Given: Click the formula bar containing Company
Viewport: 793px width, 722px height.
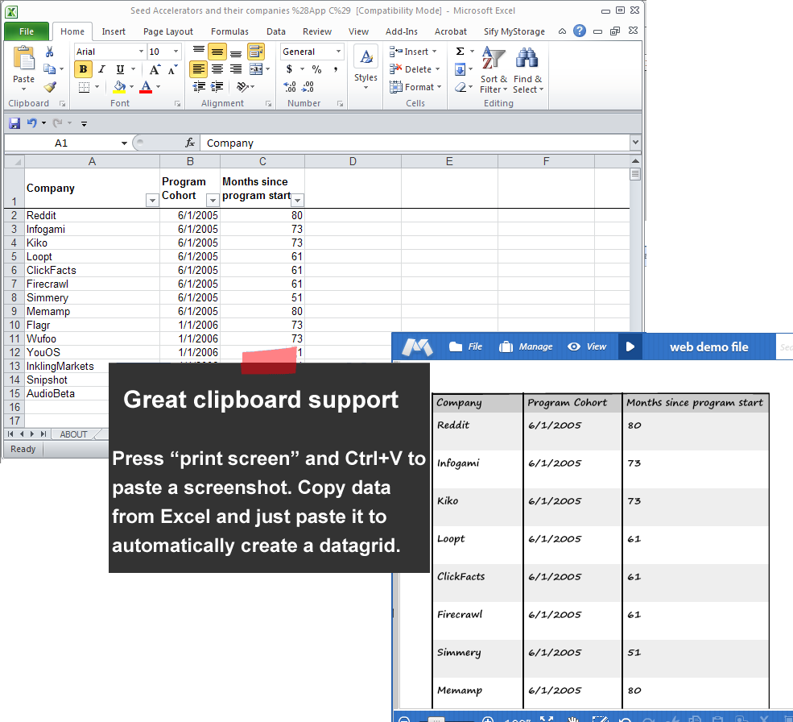Looking at the screenshot, I should click(x=415, y=143).
